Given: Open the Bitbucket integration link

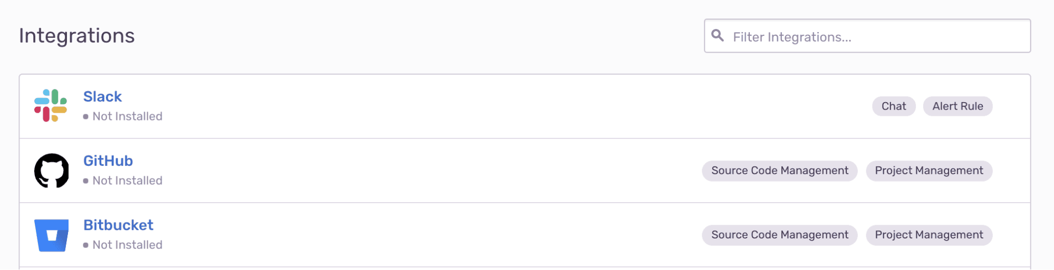Looking at the screenshot, I should click(x=118, y=225).
